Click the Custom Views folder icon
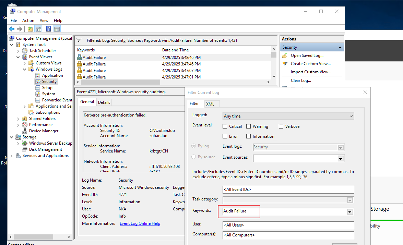Viewport: 403px width, 245px height. 31,63
